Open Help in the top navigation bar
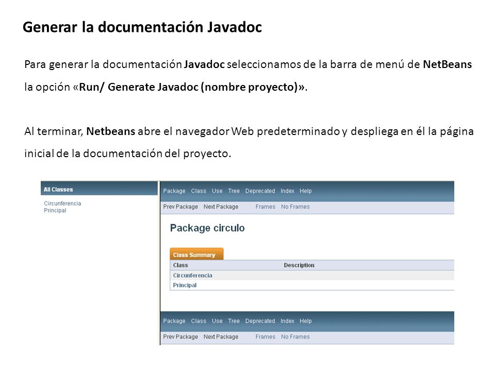The height and width of the screenshot is (371, 495). point(306,191)
